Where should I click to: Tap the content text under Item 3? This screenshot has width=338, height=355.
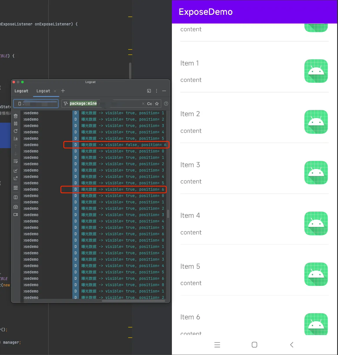[x=191, y=182]
